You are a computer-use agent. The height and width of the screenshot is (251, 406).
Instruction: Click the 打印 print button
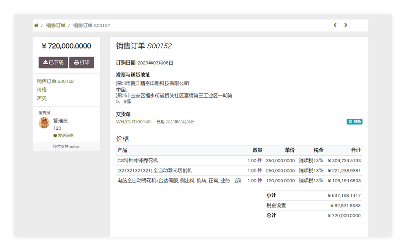(81, 63)
